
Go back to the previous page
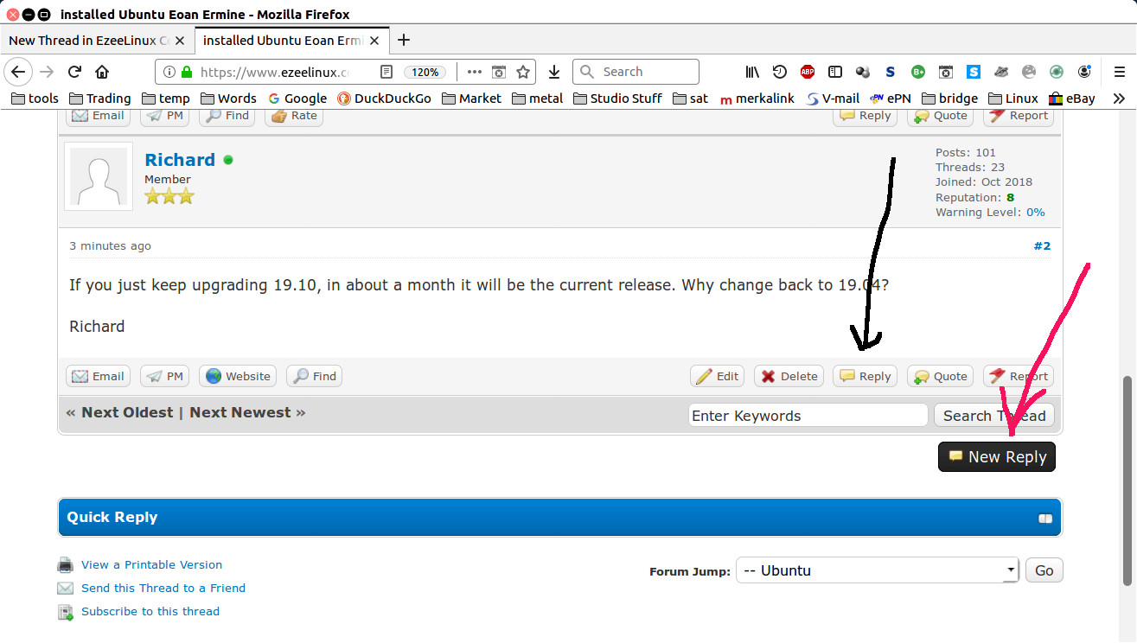point(18,72)
